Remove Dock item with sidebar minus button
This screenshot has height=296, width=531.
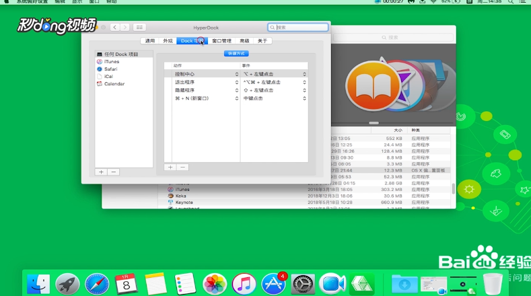click(x=114, y=172)
